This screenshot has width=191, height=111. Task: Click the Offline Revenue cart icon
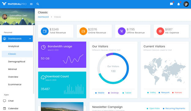(122, 31)
